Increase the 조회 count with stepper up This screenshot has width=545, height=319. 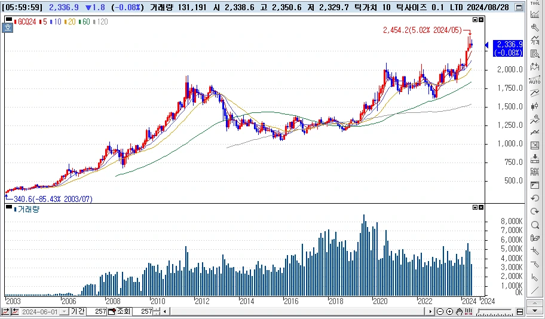(x=157, y=309)
